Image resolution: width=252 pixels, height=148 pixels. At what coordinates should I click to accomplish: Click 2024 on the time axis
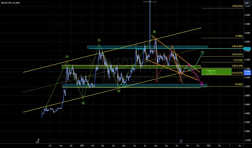[82, 146]
